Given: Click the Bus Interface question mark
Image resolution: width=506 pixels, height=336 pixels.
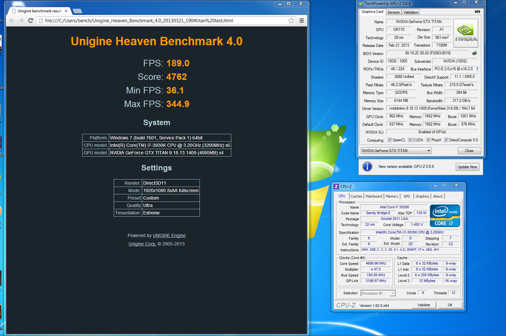Looking at the screenshot, I should pyautogui.click(x=477, y=69).
